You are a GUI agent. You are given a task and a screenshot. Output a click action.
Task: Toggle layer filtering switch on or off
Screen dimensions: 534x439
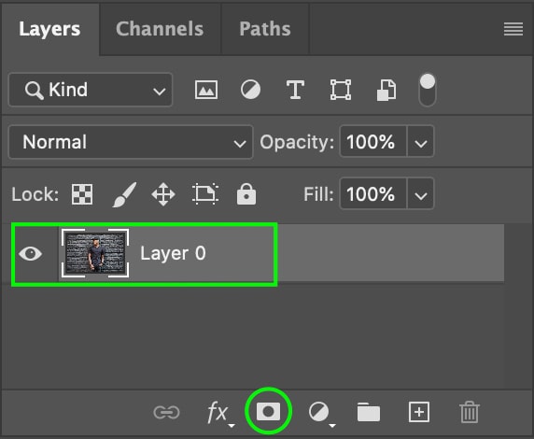427,90
